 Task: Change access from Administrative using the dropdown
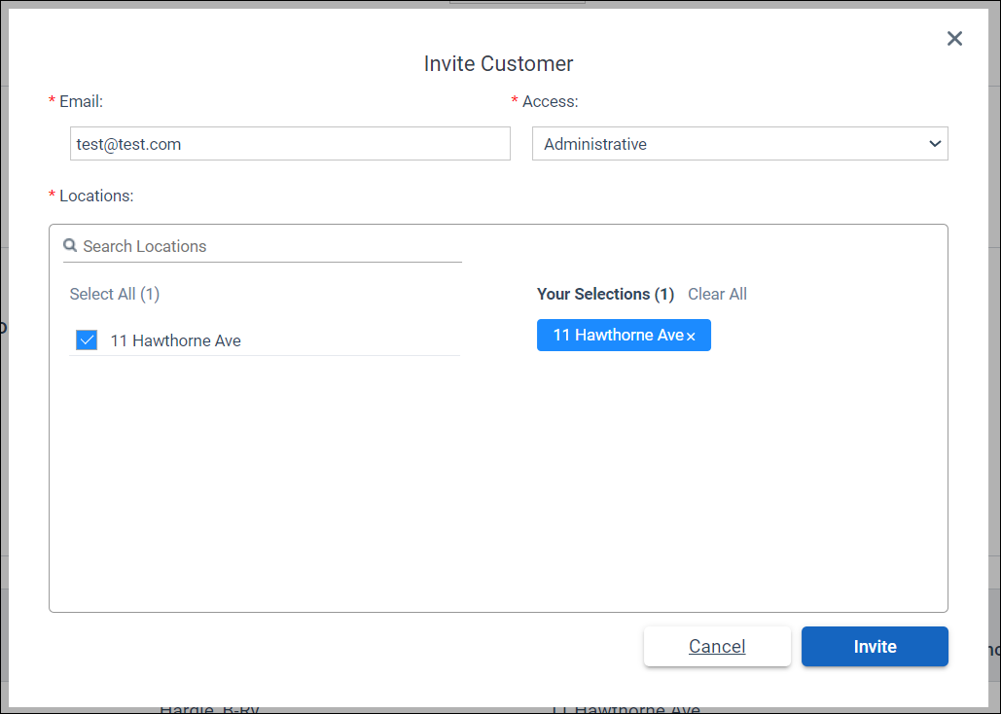[x=739, y=143]
